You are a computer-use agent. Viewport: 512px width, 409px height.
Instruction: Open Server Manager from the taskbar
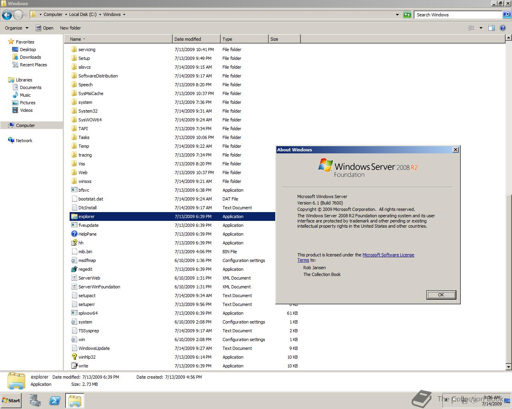click(x=35, y=401)
